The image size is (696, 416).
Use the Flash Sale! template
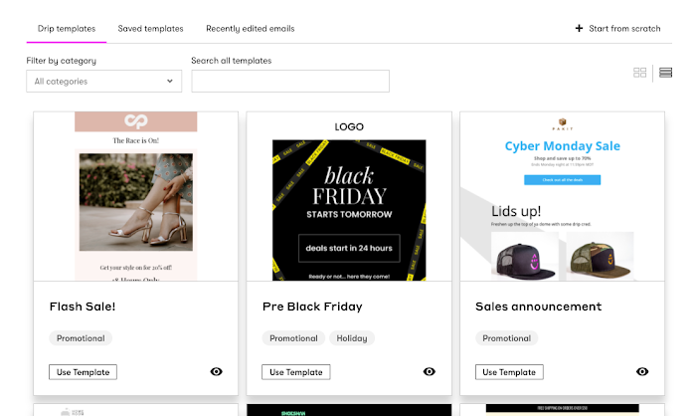click(83, 372)
